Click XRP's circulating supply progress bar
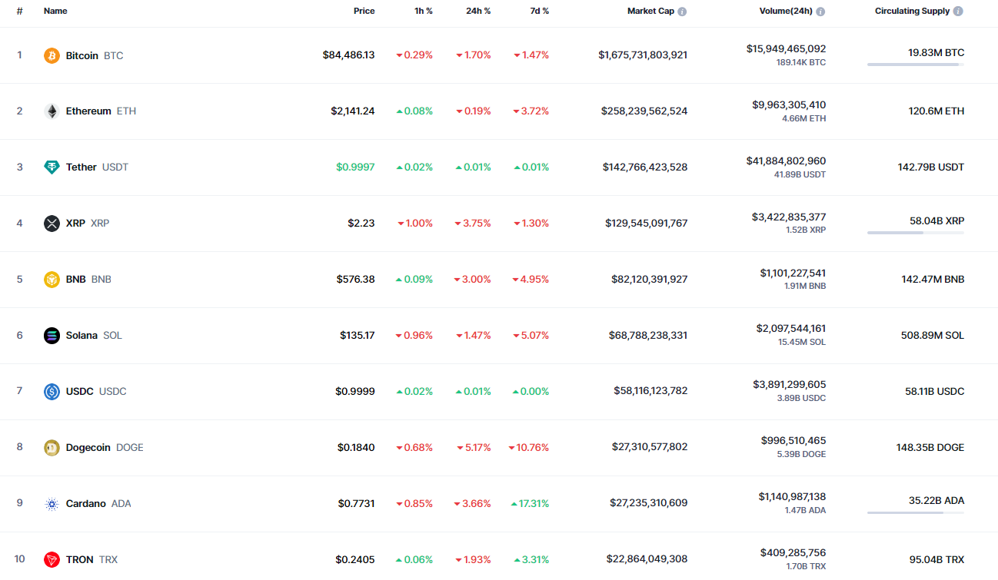 pos(915,233)
